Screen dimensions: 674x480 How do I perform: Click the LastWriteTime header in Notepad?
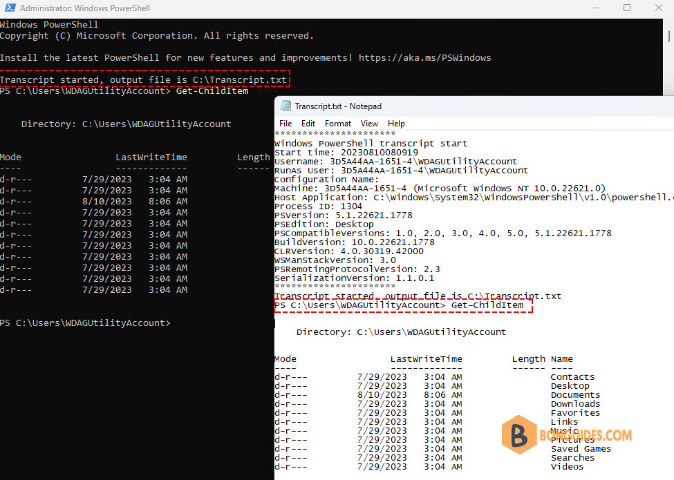(427, 359)
